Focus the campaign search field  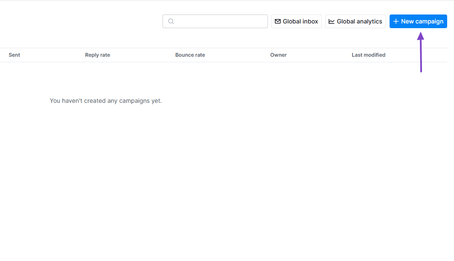pyautogui.click(x=215, y=21)
